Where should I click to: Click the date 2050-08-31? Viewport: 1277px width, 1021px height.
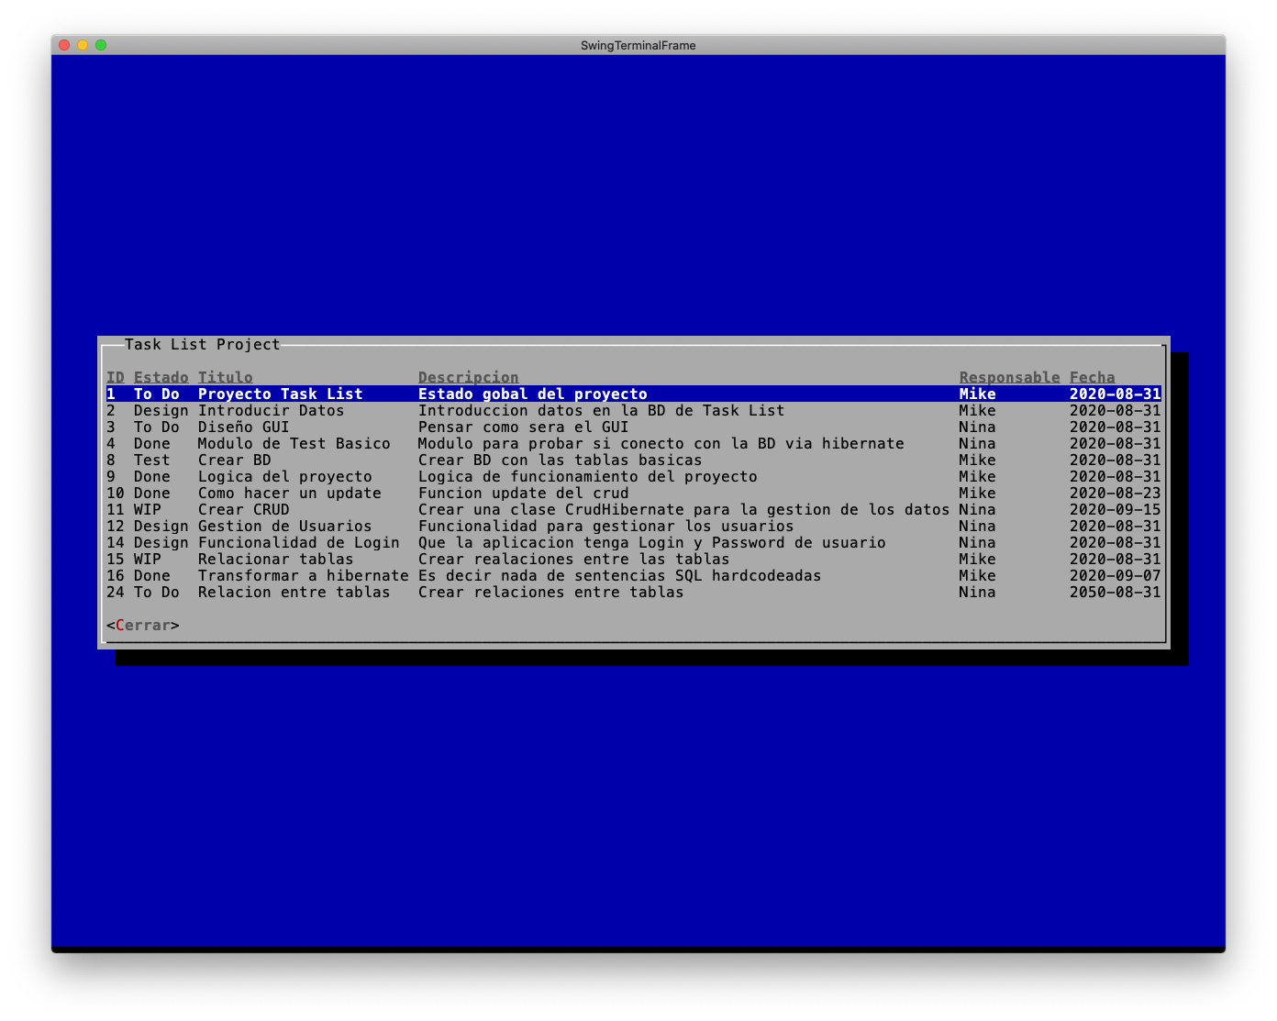coord(1116,593)
